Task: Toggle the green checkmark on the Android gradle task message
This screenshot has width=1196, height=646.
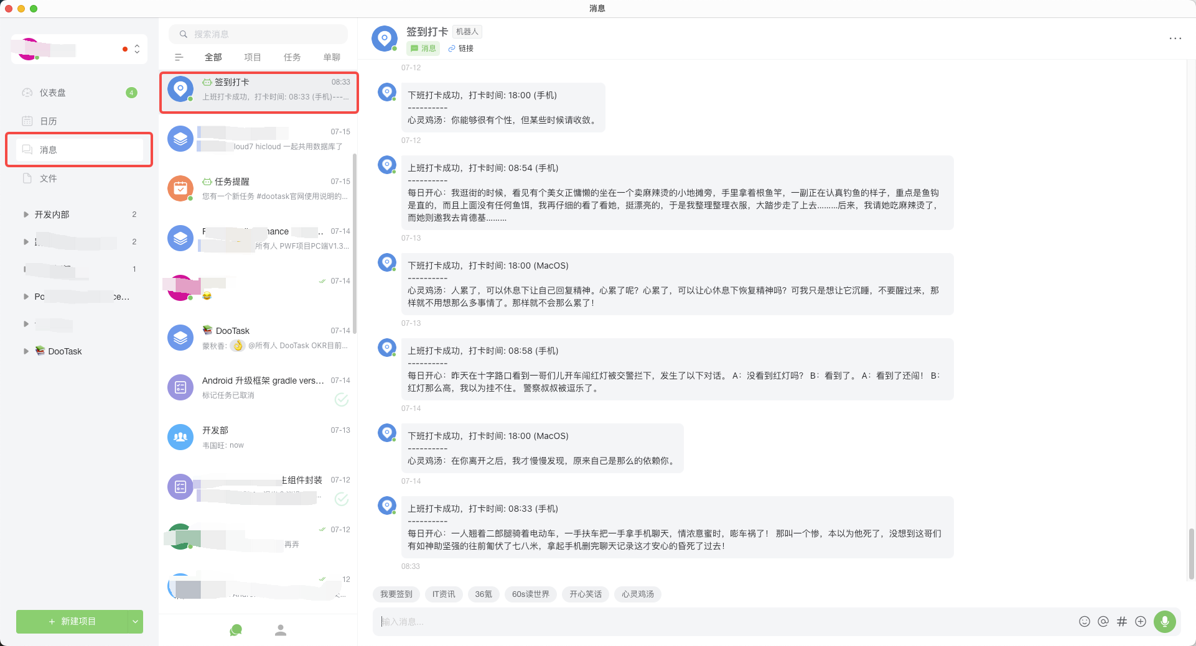Action: coord(342,400)
